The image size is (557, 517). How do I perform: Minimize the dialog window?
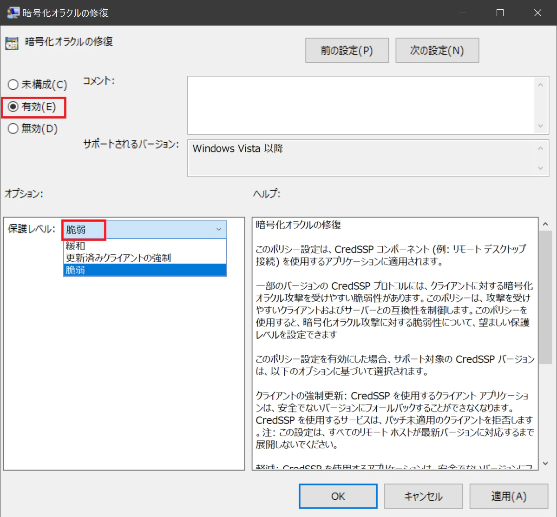tap(462, 13)
